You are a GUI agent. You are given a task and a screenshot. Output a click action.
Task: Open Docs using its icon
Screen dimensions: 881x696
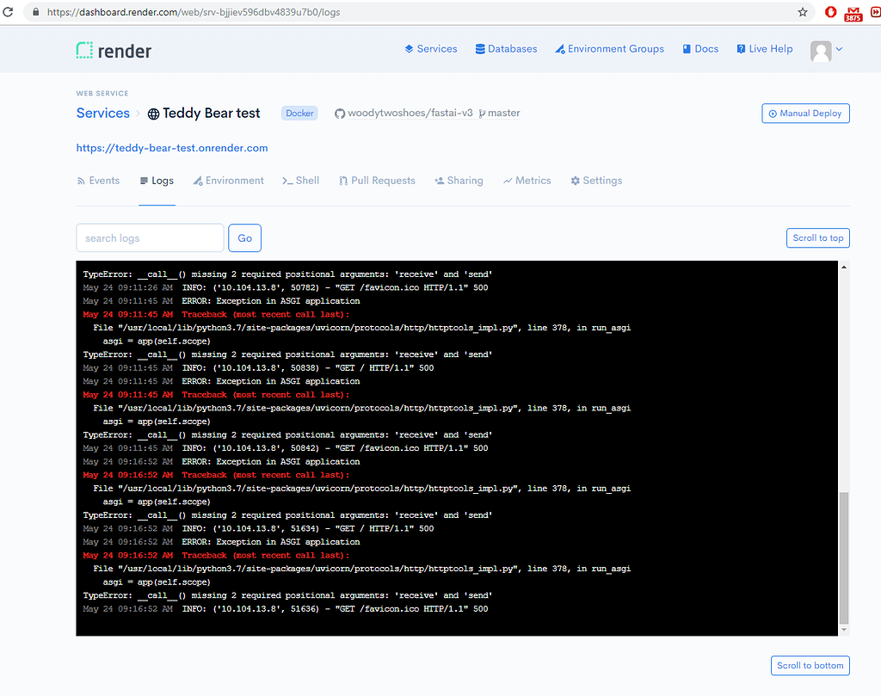[686, 49]
